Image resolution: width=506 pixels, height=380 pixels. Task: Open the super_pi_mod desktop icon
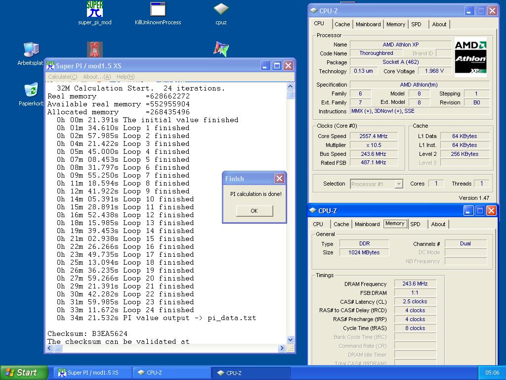tap(94, 13)
